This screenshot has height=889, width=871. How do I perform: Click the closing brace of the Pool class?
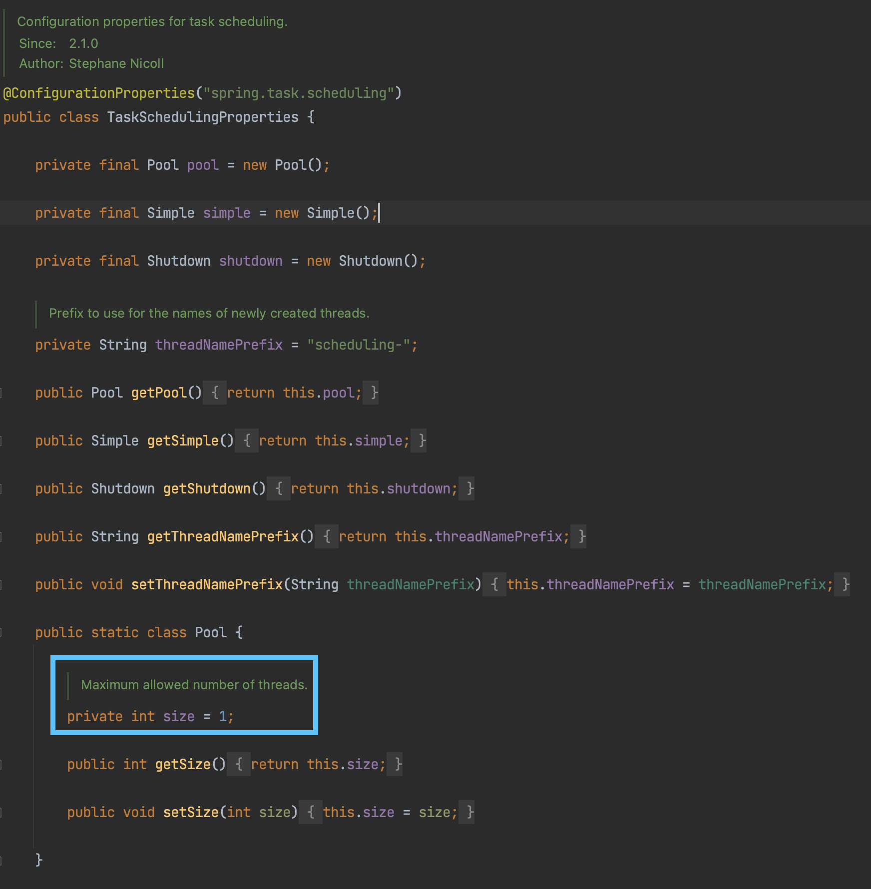tap(39, 860)
